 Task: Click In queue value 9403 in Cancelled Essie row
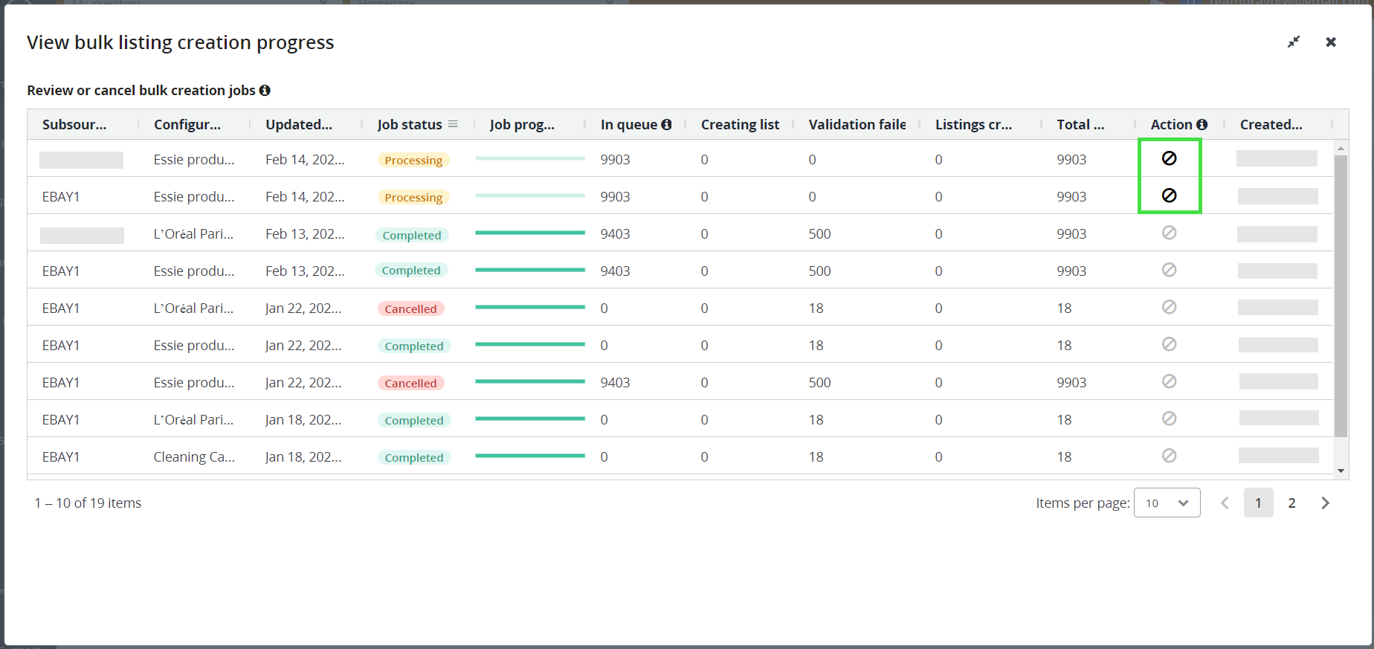(x=615, y=382)
